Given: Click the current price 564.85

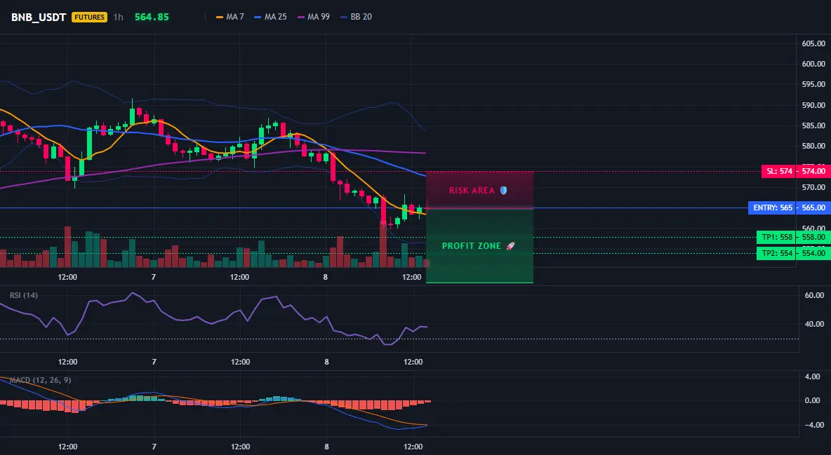Looking at the screenshot, I should (x=152, y=17).
